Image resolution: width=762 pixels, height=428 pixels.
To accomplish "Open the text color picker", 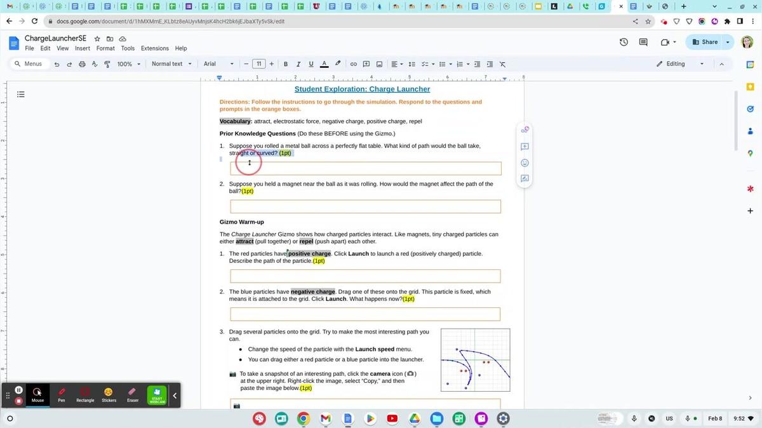I will pos(324,64).
